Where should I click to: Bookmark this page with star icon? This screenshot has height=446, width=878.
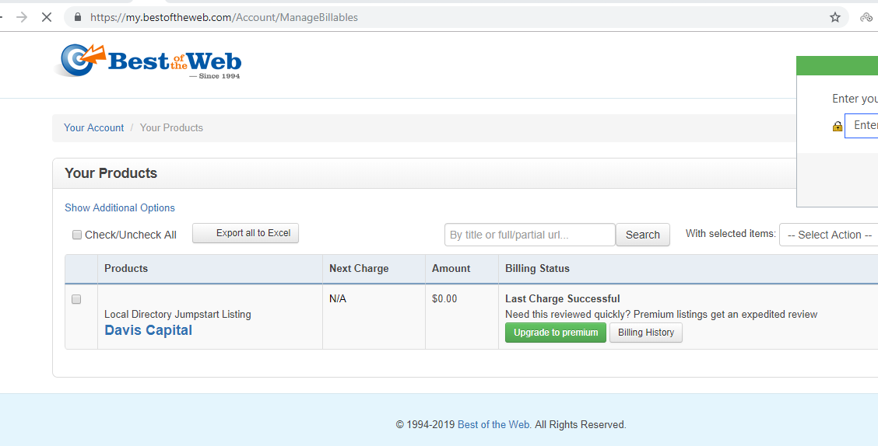tap(835, 17)
